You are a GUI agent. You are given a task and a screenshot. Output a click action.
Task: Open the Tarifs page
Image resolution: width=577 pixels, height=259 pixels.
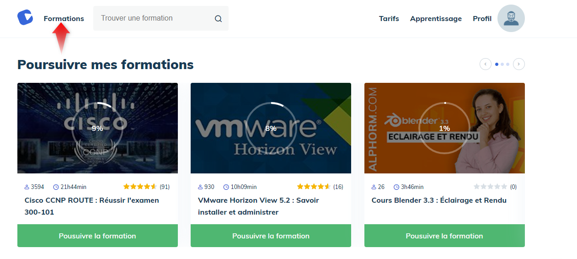click(x=389, y=19)
